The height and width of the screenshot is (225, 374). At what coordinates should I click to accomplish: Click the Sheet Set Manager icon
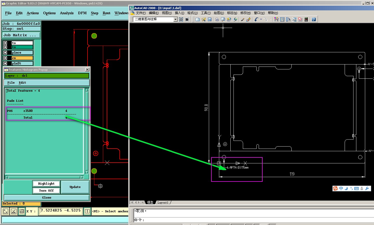pyautogui.click(x=294, y=19)
